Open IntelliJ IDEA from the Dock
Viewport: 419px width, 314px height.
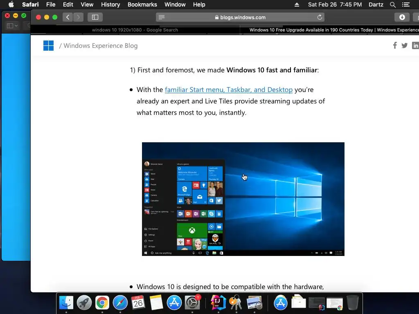[x=219, y=303]
